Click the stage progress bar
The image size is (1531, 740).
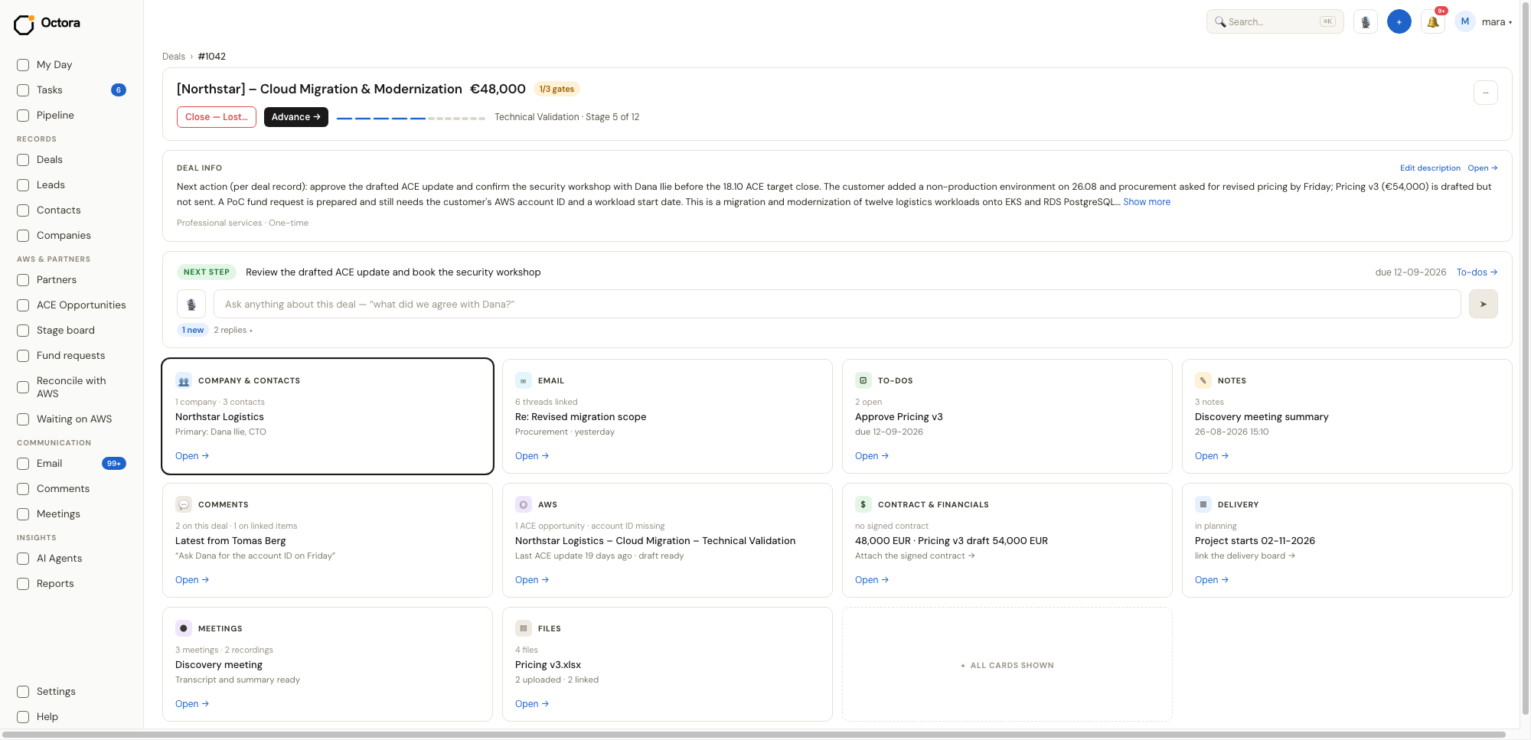coord(411,119)
